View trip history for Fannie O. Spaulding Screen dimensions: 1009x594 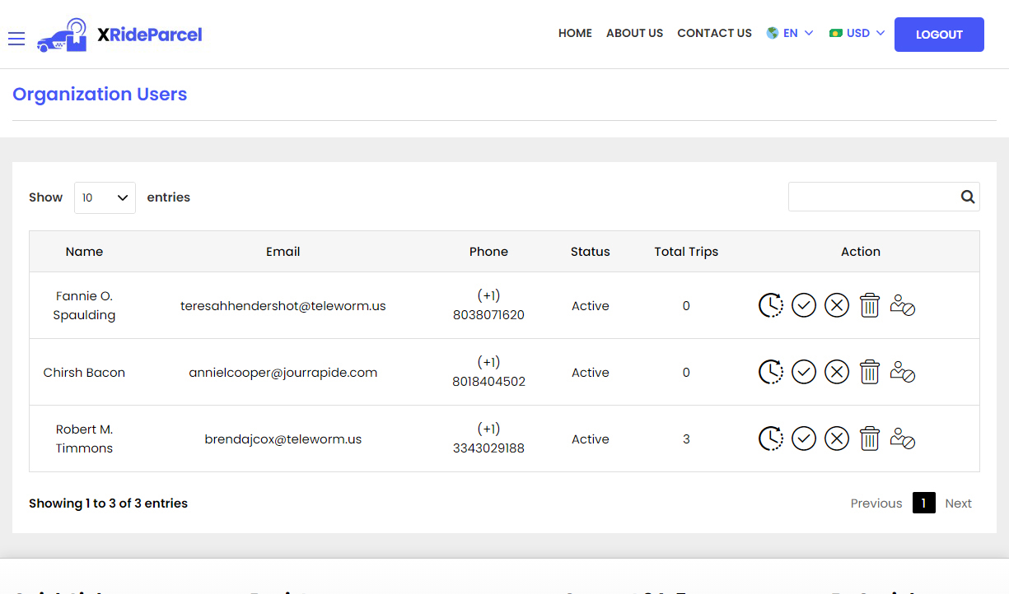(x=770, y=305)
